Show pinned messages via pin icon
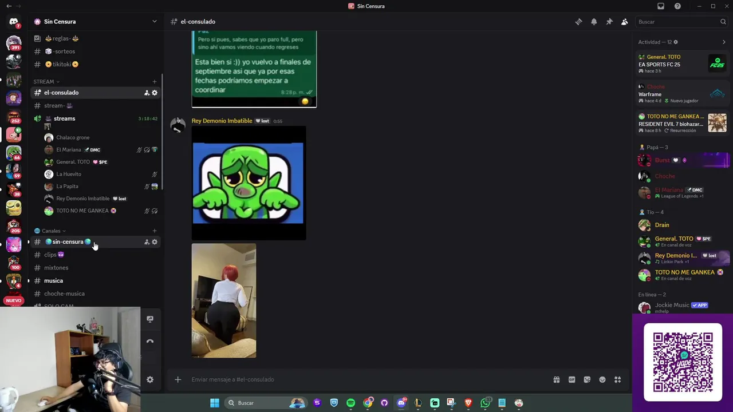733x412 pixels. (609, 22)
